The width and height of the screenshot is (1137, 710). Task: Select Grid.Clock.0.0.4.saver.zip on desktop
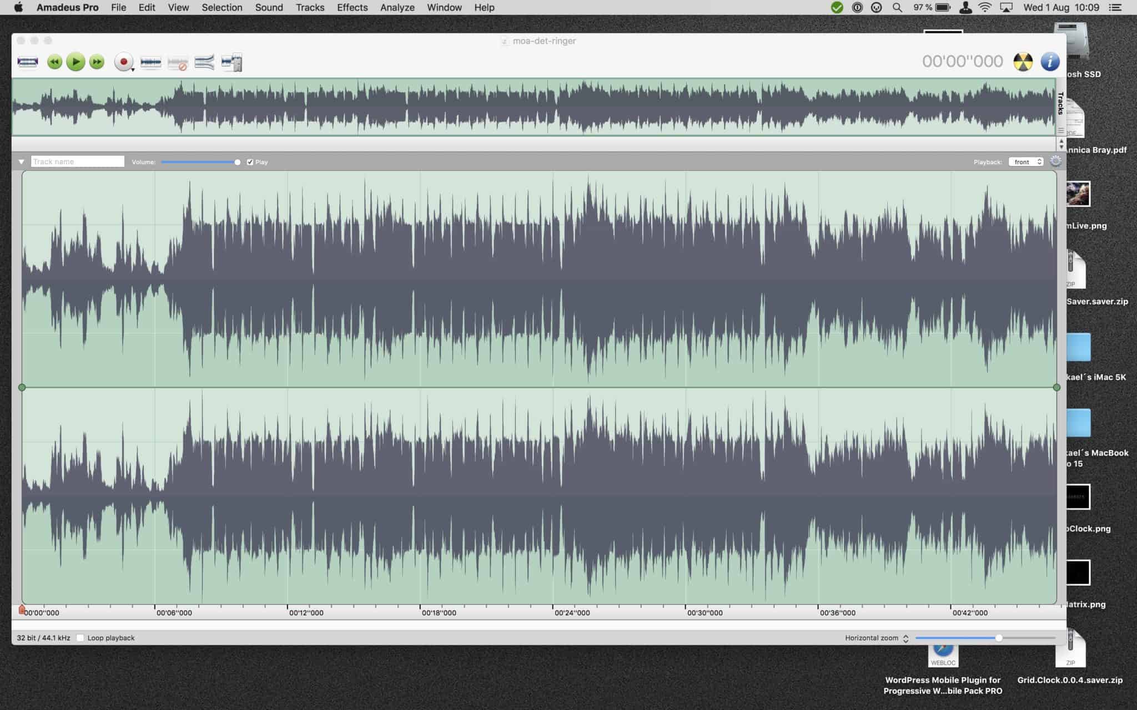tap(1070, 657)
